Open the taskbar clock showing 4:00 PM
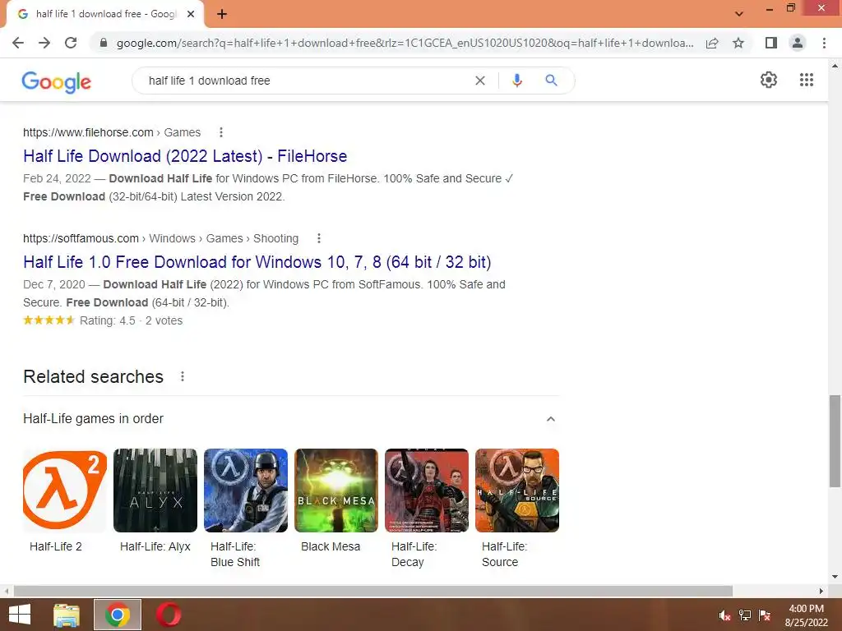 (806, 615)
